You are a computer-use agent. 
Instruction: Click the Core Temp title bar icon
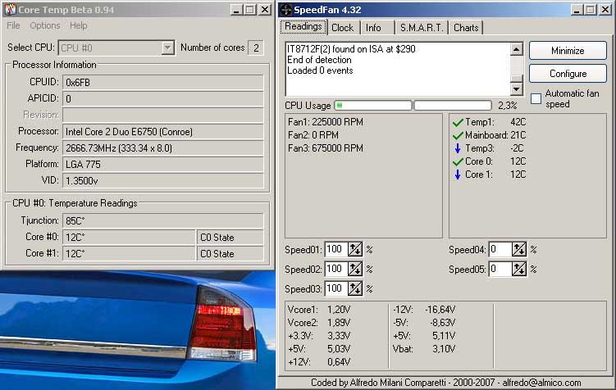(10, 9)
